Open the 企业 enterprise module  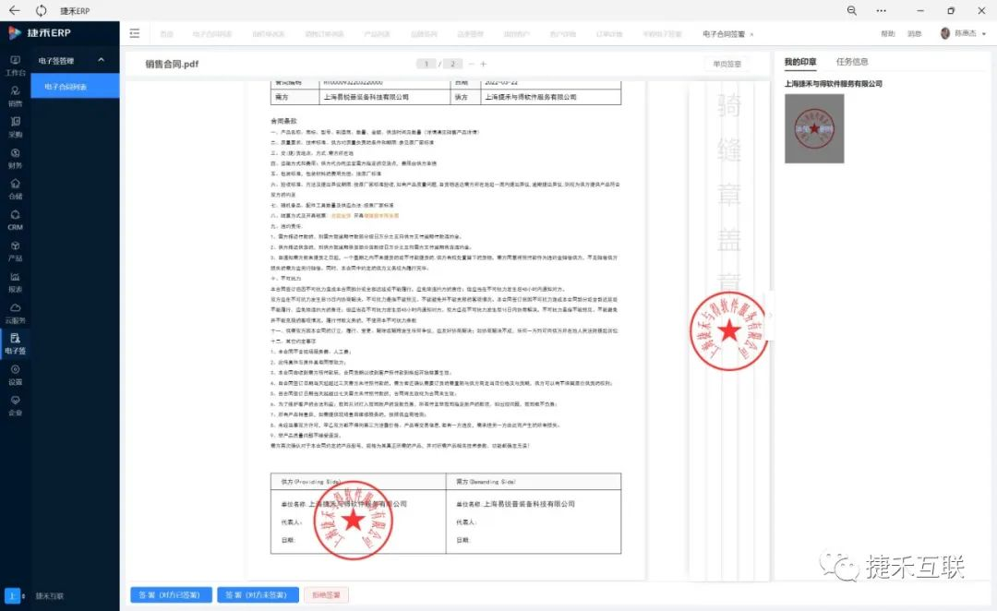tap(16, 406)
